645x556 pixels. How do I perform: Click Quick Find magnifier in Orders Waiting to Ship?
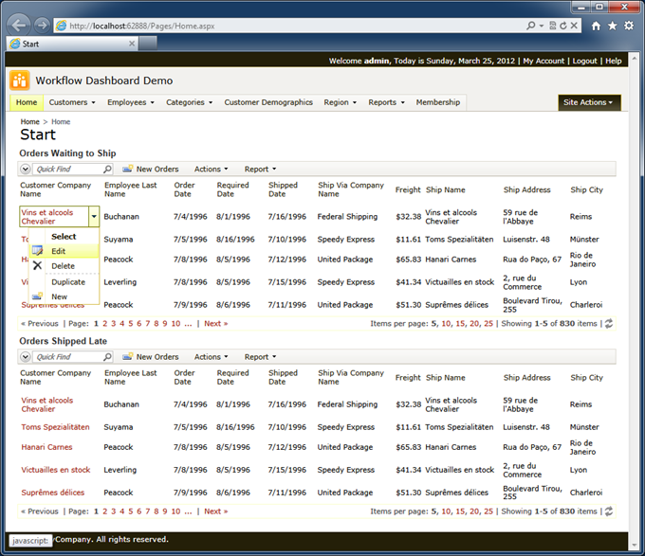pyautogui.click(x=107, y=169)
